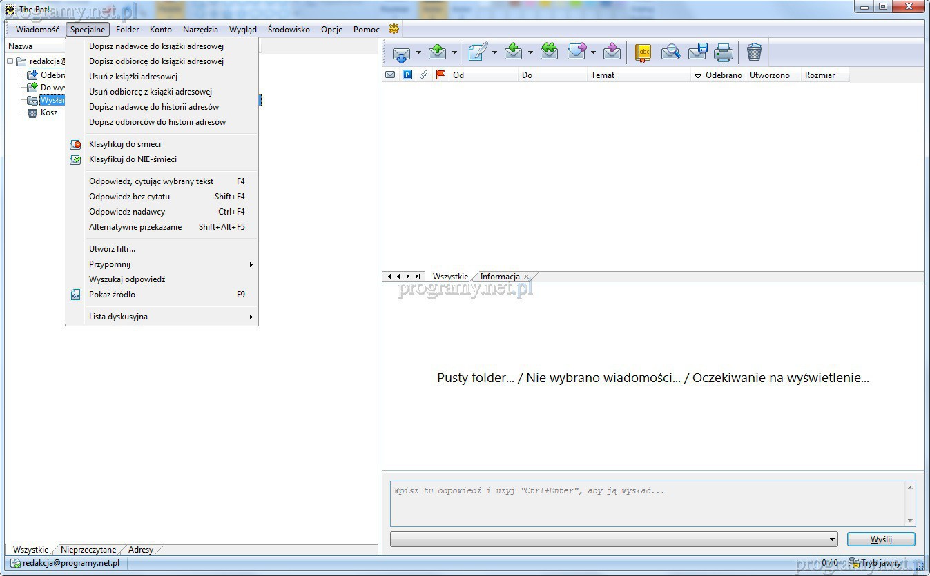Click the search messages magnifier icon

670,52
